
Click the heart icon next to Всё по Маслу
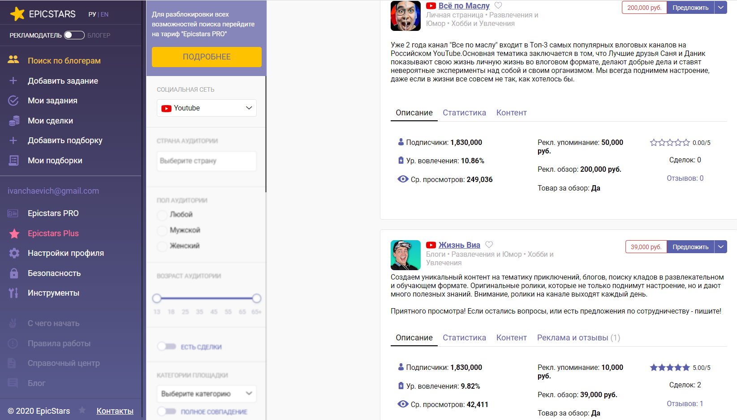point(498,6)
